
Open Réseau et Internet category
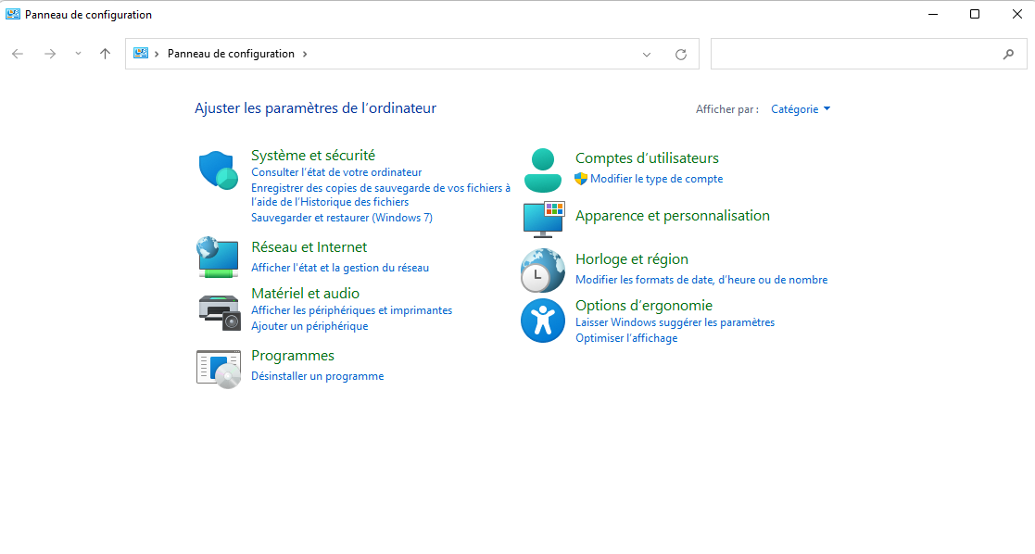(309, 247)
